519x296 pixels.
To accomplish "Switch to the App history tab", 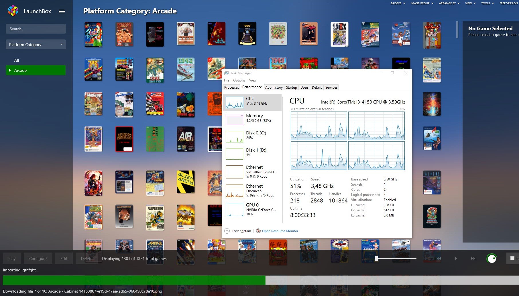I will pos(274,88).
